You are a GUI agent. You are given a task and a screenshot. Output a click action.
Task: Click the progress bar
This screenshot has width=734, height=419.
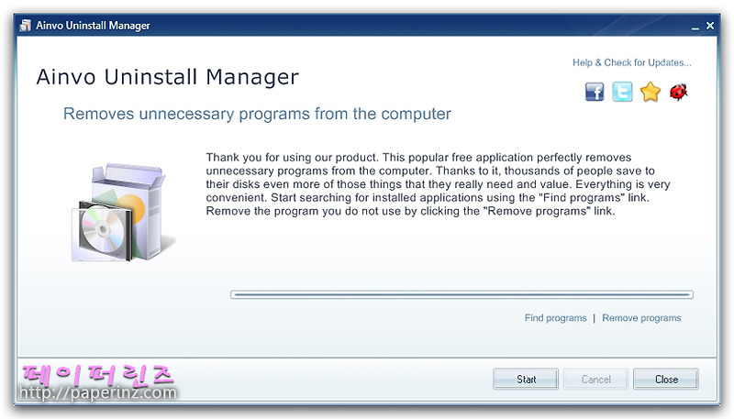point(462,294)
